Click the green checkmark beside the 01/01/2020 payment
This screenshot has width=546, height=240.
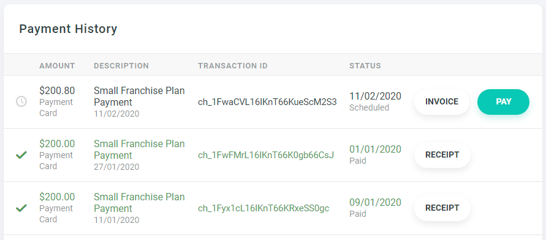tap(21, 155)
